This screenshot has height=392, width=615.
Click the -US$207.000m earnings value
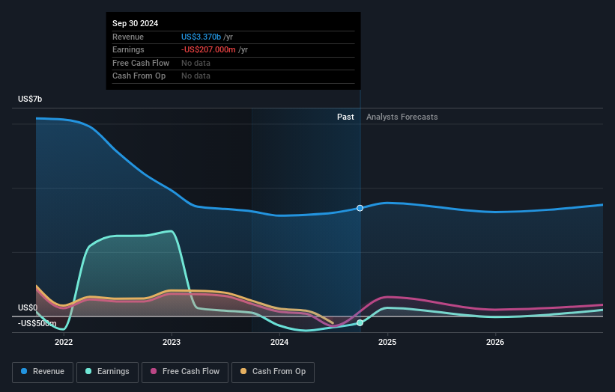click(208, 49)
